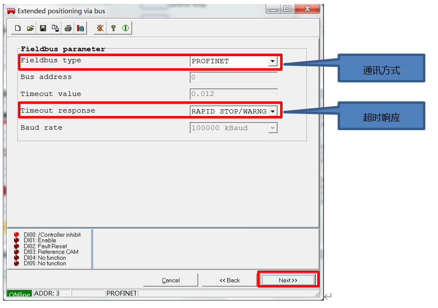Click the crossed-out bug toolbar icon

pyautogui.click(x=100, y=28)
